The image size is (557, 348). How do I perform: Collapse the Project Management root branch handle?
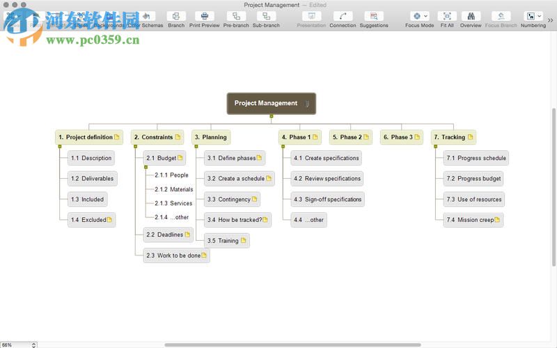coord(272,116)
